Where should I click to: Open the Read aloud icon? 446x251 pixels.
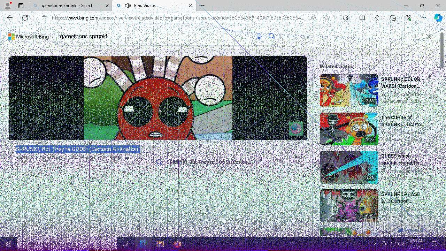click(x=313, y=18)
